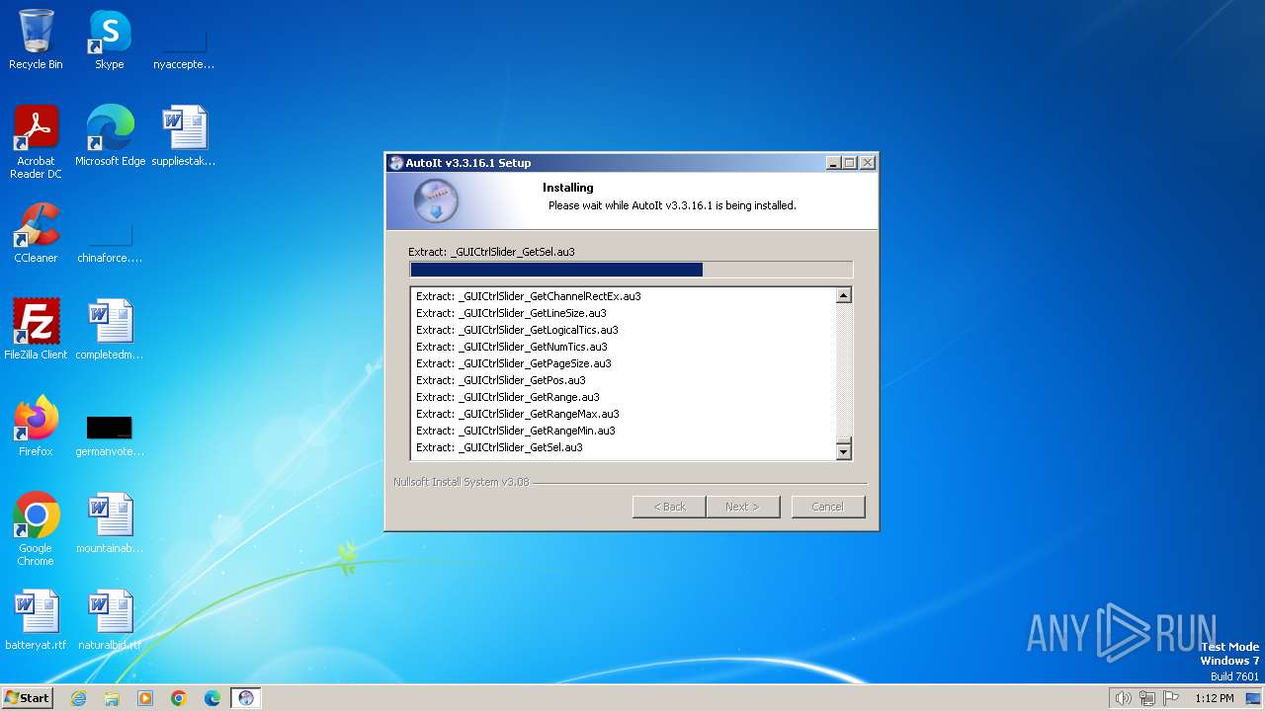1265x711 pixels.
Task: Click the AutoIt title bar icon
Action: tap(395, 163)
